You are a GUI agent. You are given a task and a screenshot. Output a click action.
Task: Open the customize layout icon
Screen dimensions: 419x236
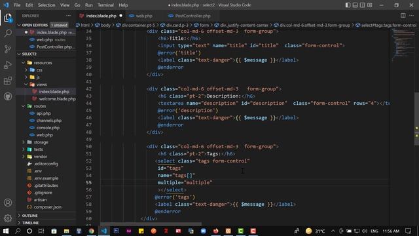(370, 5)
